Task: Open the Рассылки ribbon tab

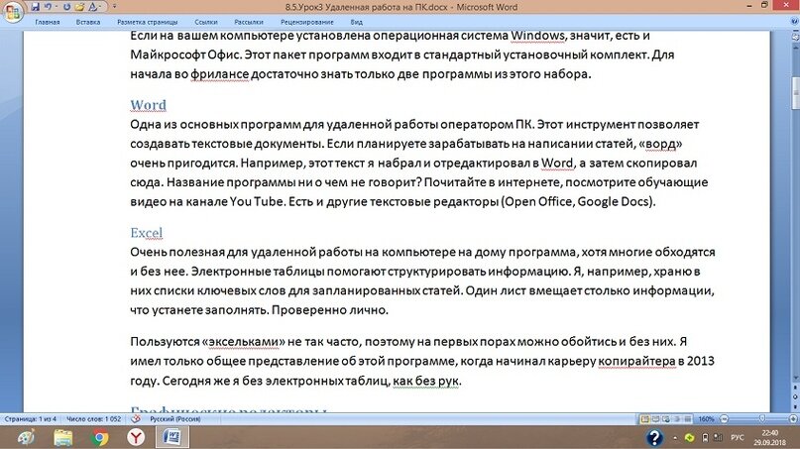Action: click(x=249, y=22)
